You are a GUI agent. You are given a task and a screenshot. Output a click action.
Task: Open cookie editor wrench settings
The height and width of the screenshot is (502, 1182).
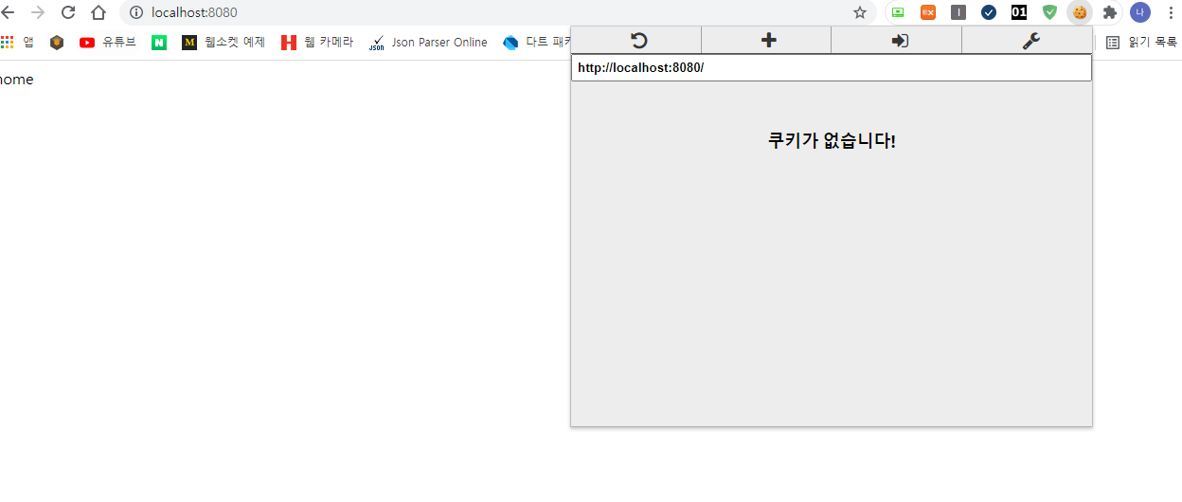(1028, 40)
